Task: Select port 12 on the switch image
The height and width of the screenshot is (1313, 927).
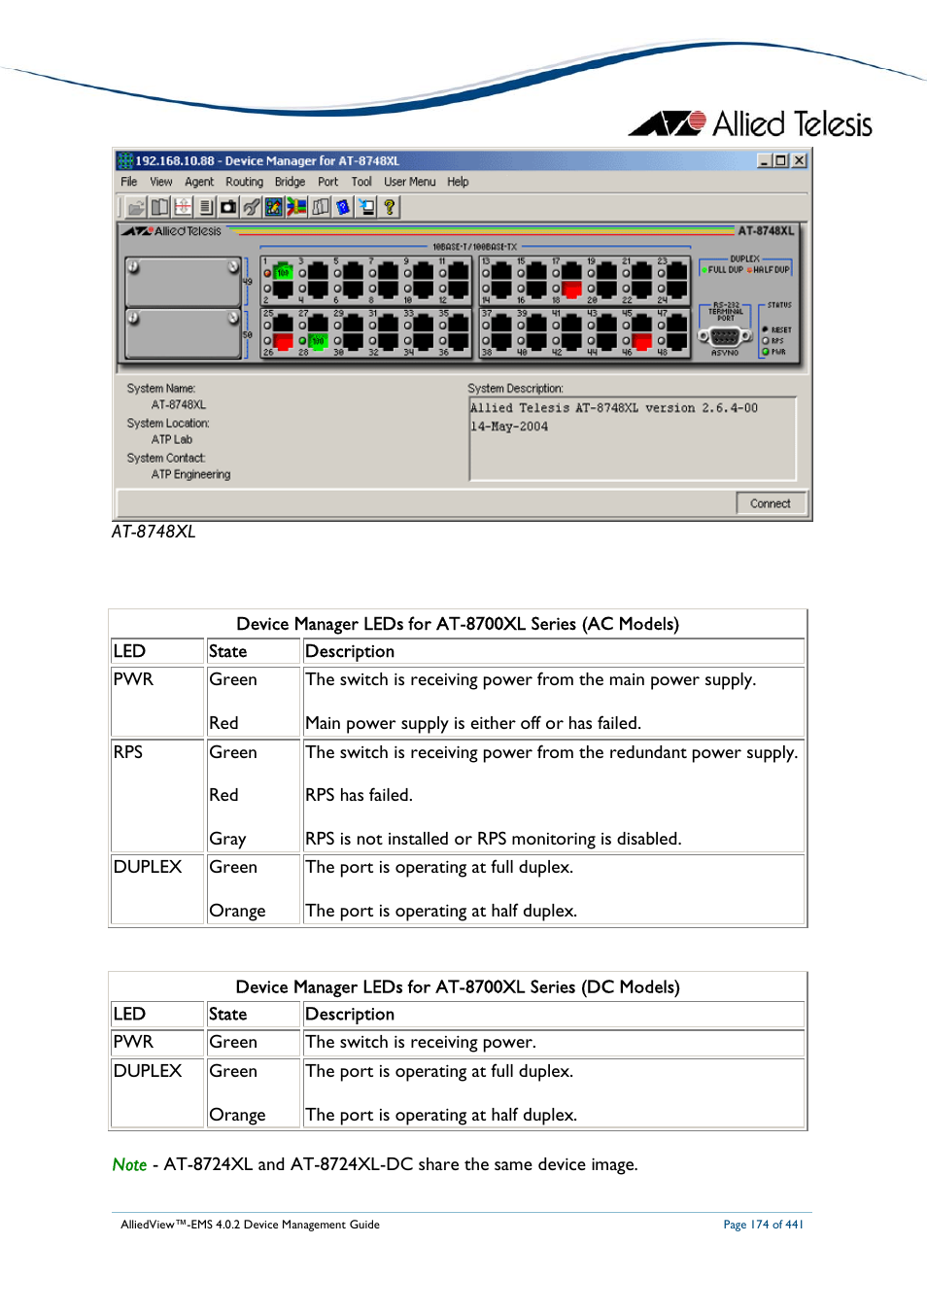Action: point(458,289)
